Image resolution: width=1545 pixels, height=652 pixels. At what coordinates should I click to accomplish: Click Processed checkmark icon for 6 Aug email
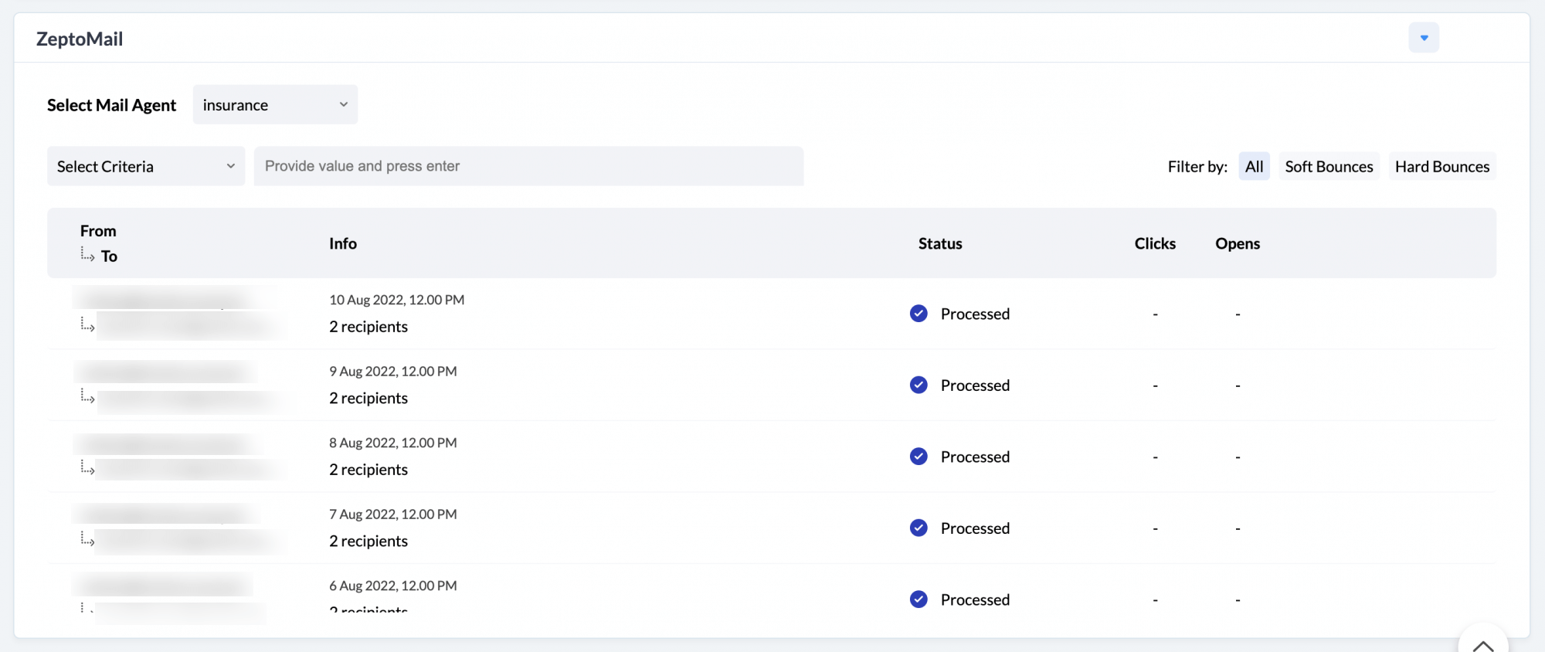(919, 599)
